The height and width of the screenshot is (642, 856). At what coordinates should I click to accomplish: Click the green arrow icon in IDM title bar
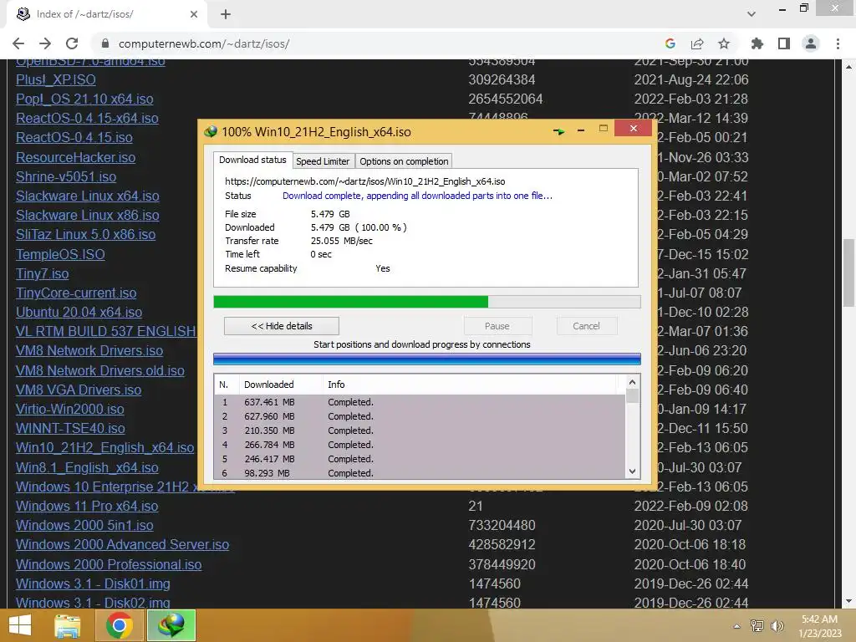click(x=558, y=131)
